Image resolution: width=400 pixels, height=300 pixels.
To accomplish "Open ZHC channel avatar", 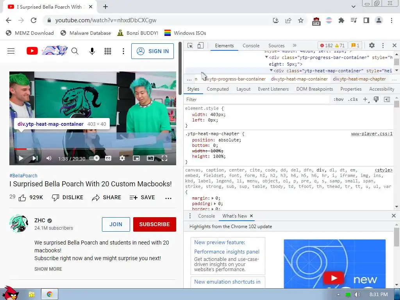I will [19, 224].
